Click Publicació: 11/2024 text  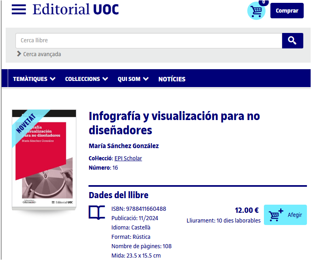[135, 218]
